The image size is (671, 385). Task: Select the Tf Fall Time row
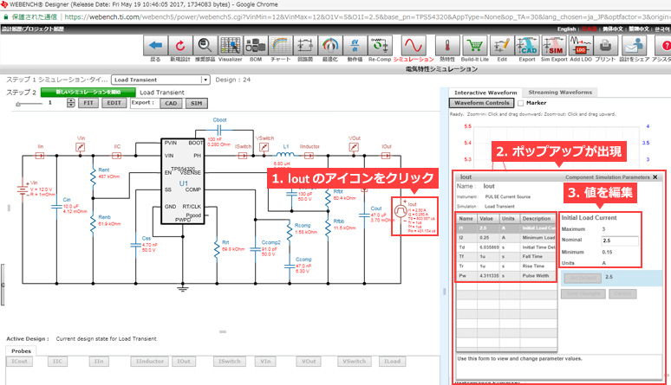[x=506, y=257]
